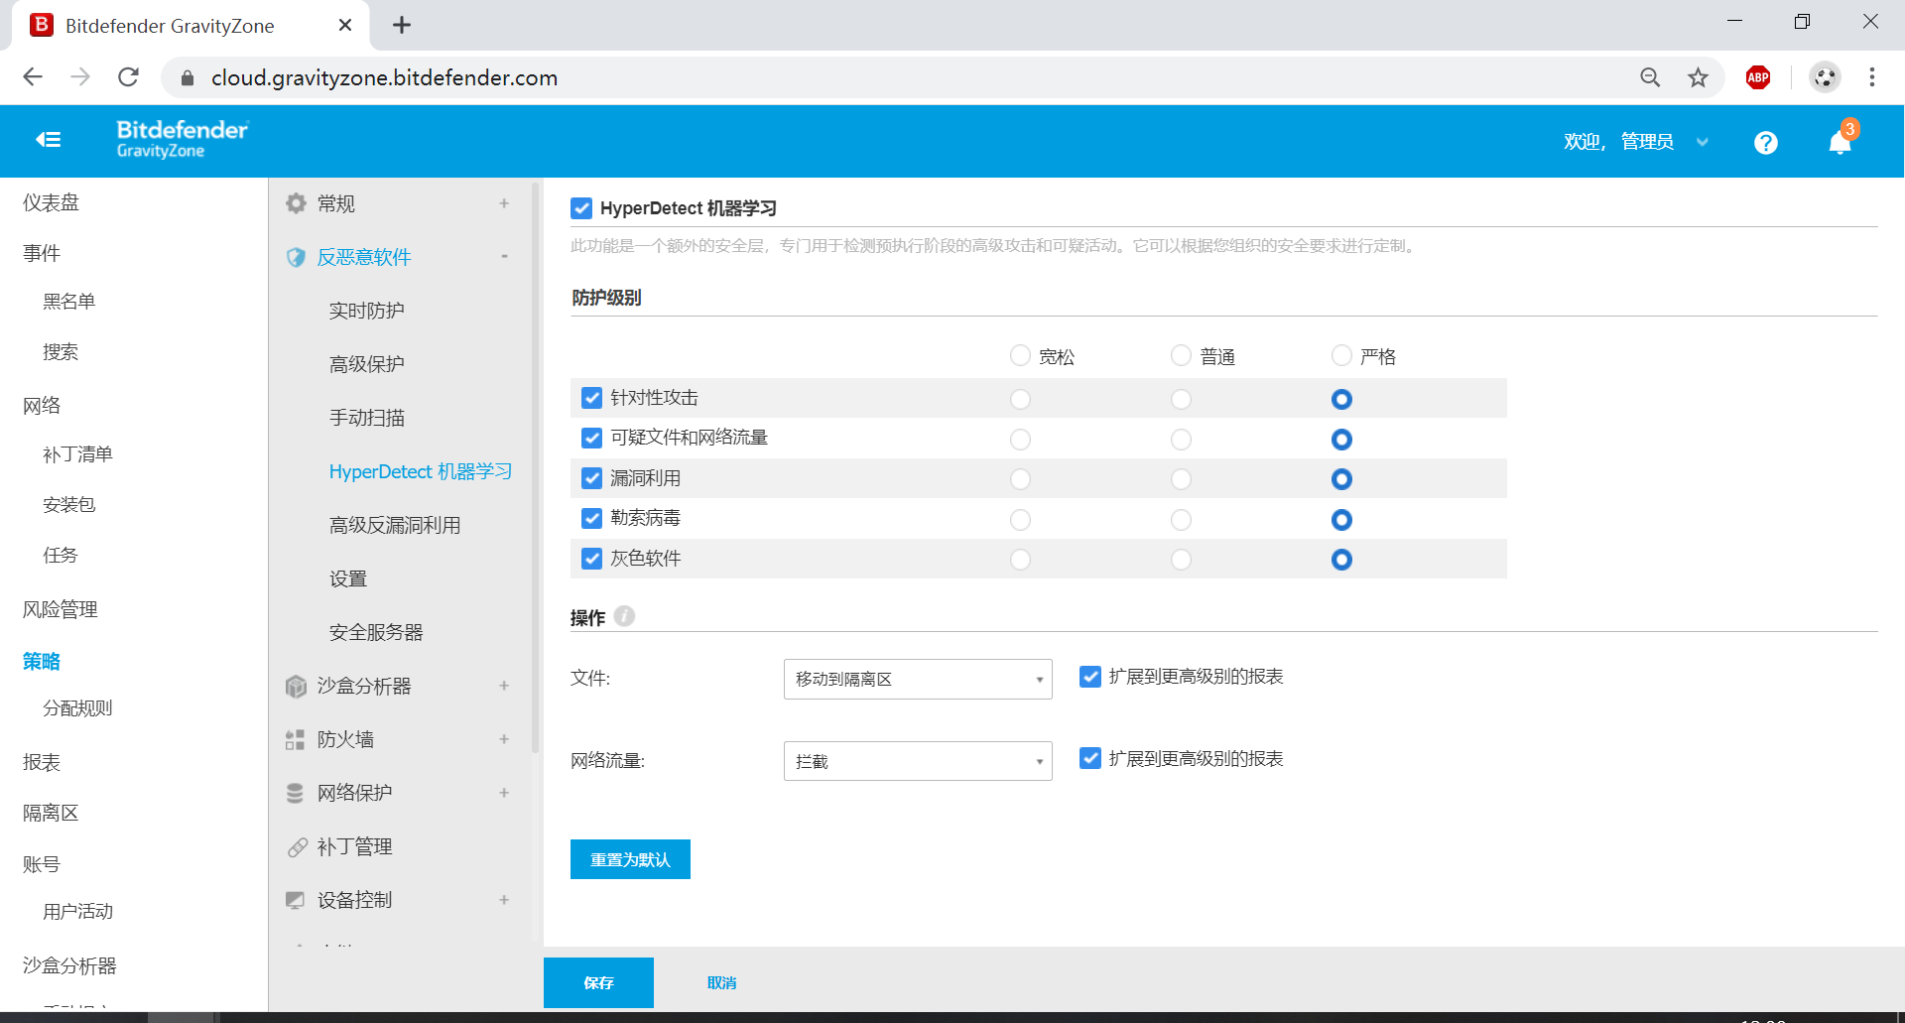Open the 网络流量 action dropdown
The image size is (1905, 1023).
point(918,761)
